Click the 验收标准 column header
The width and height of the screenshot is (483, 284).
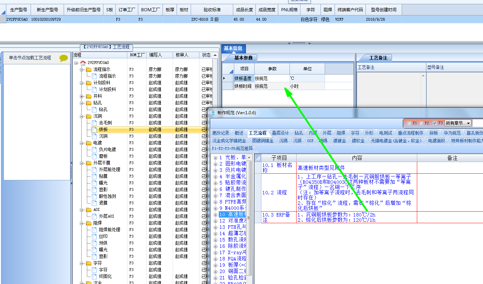tap(212, 10)
